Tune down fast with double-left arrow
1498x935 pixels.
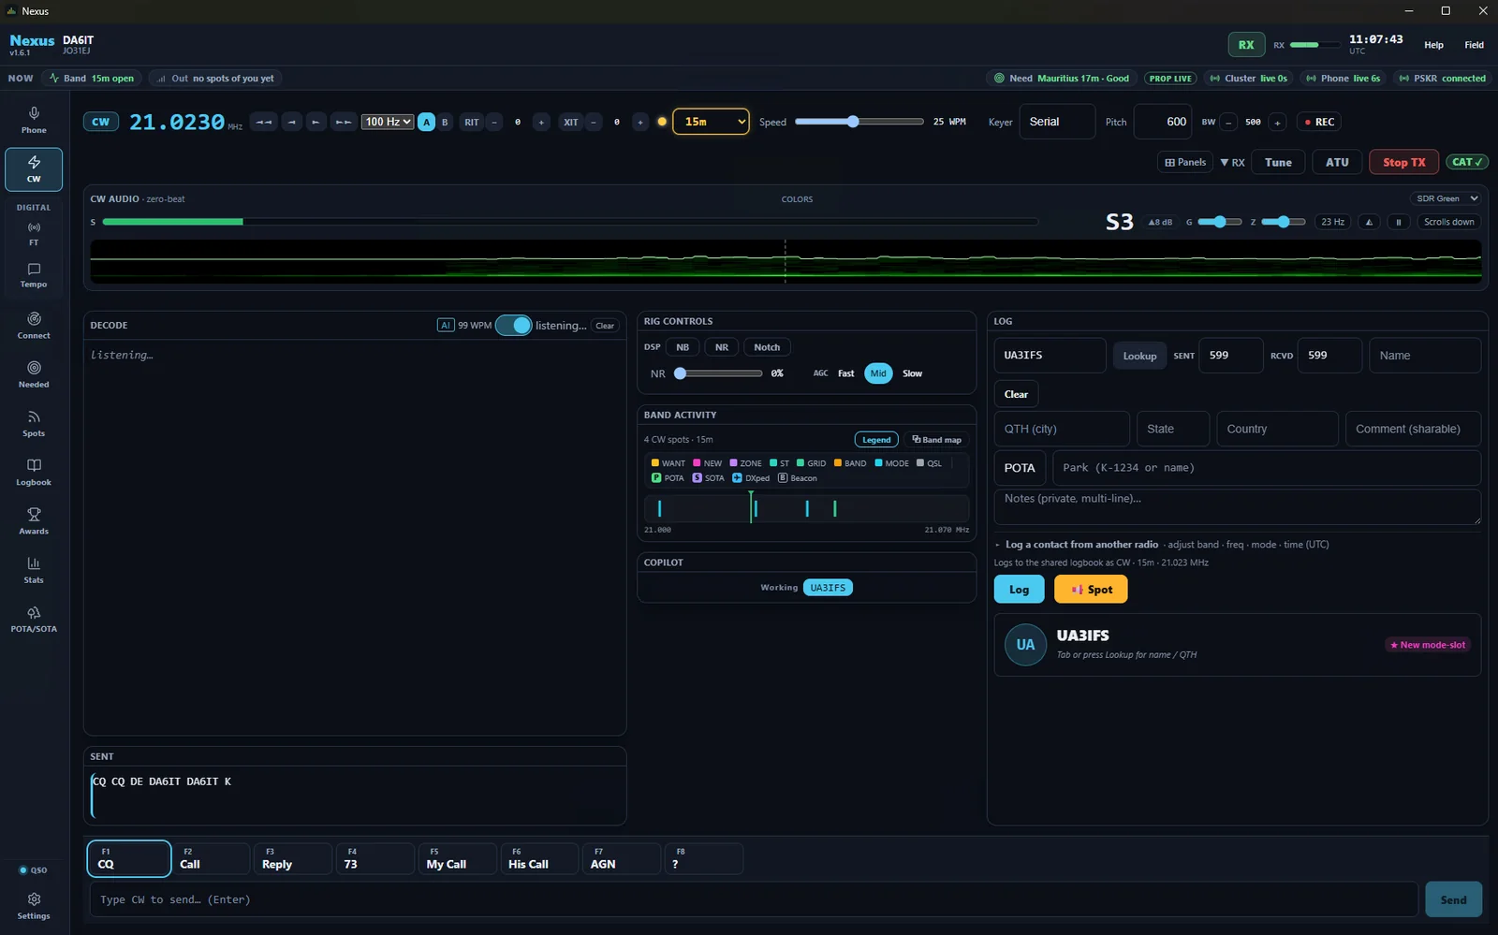tap(264, 122)
